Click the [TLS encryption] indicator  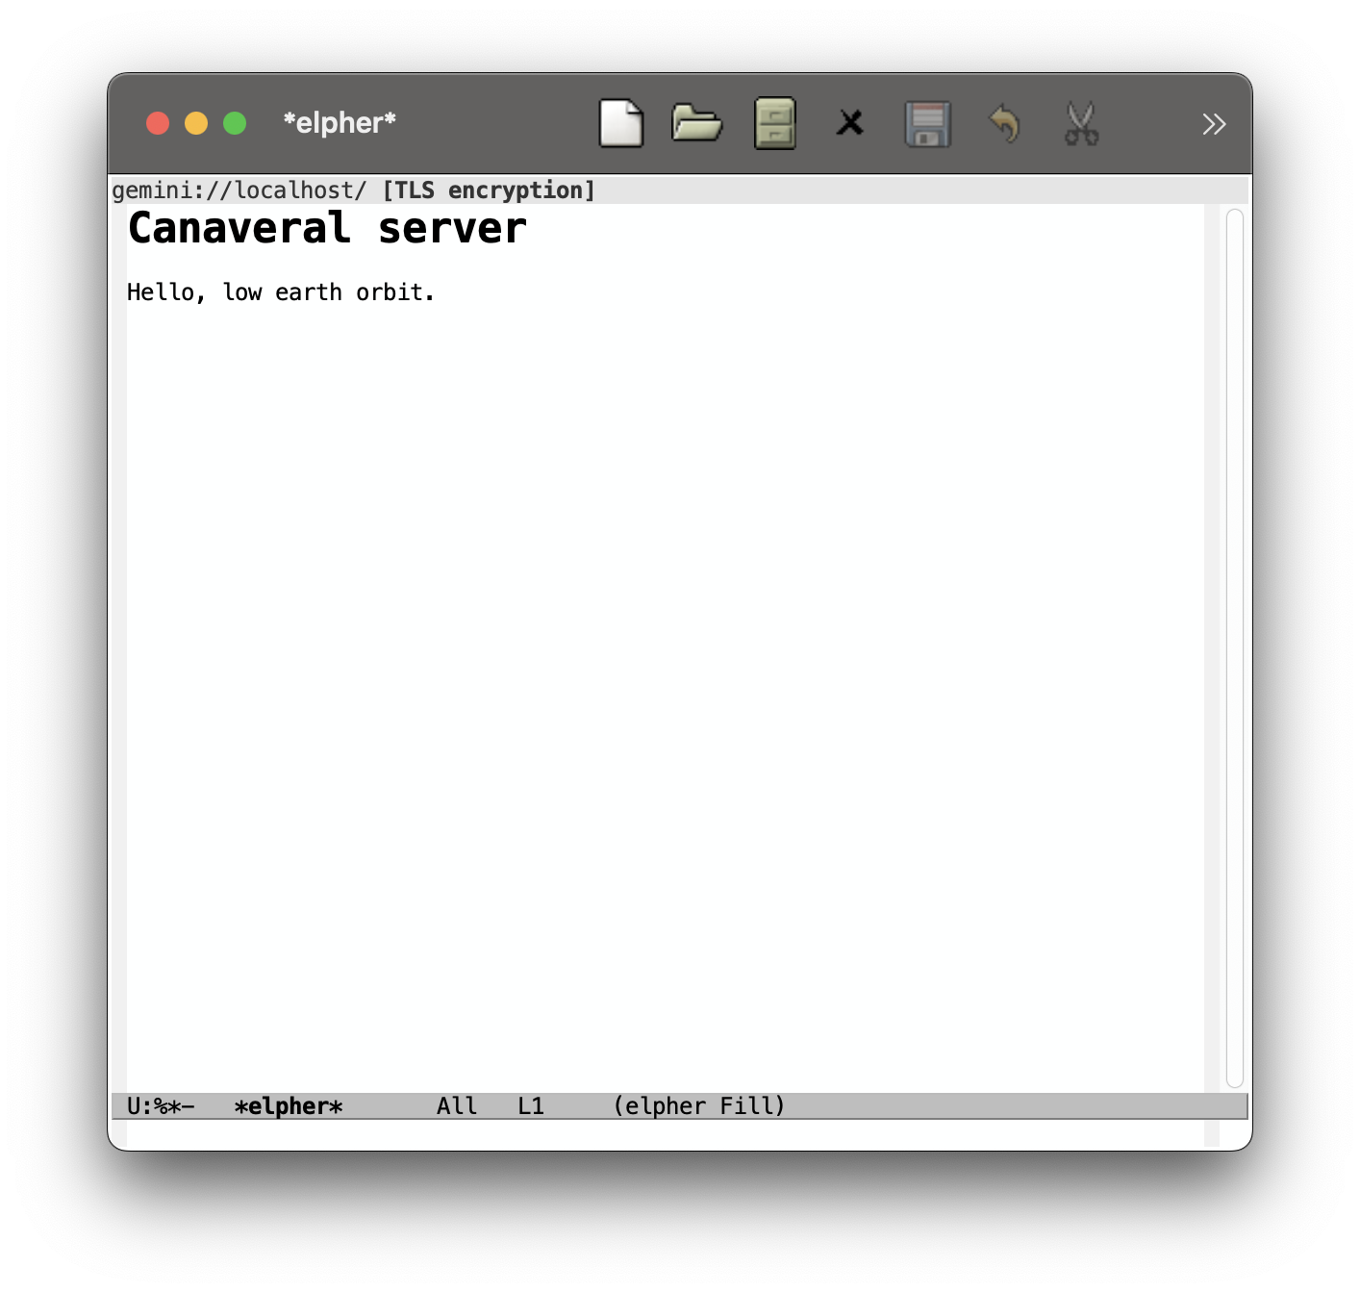coord(489,190)
